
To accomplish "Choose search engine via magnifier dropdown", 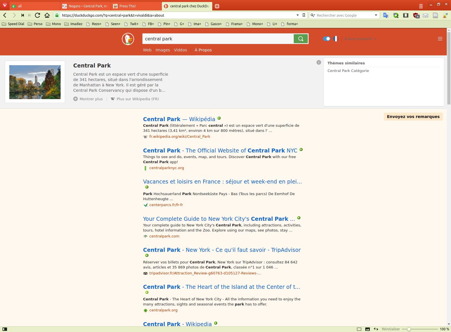I will click(313, 15).
